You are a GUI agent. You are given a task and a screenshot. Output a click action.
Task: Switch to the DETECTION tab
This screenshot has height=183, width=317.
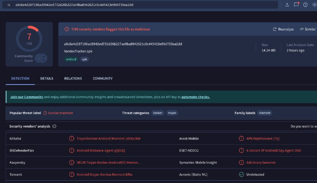[20, 79]
